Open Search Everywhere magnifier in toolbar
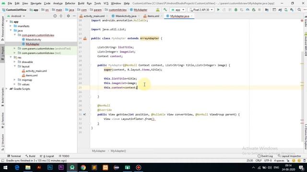Viewport: 307px width, 172px height. coord(299,10)
